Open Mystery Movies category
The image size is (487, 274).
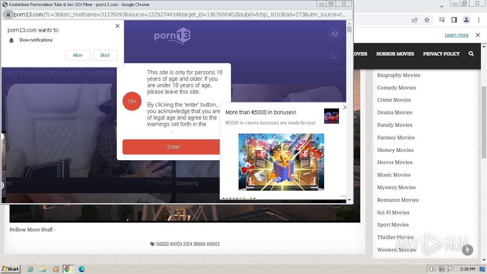point(396,187)
